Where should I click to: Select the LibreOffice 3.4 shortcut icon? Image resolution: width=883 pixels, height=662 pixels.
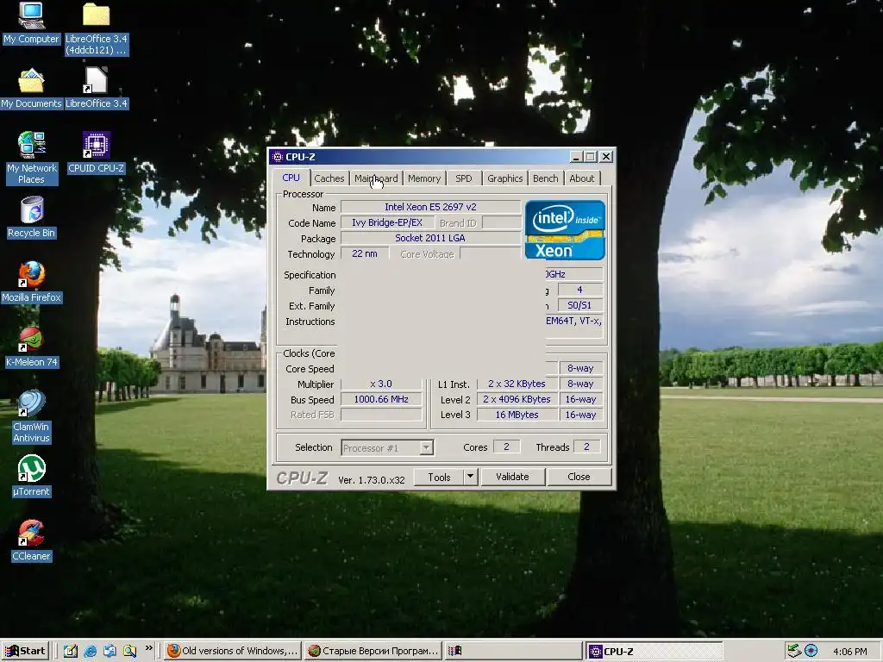[x=97, y=88]
